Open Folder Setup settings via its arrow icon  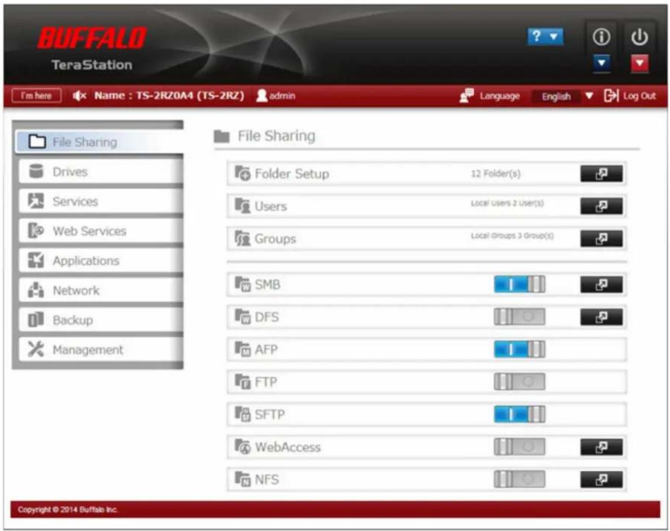(x=601, y=173)
